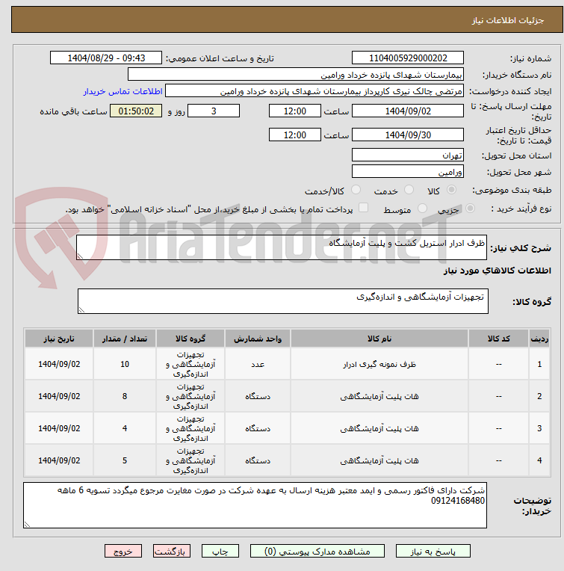Click هات پلیت آزمایشگاهی in row 4
Screen dimensions: 564x571
tap(379, 460)
